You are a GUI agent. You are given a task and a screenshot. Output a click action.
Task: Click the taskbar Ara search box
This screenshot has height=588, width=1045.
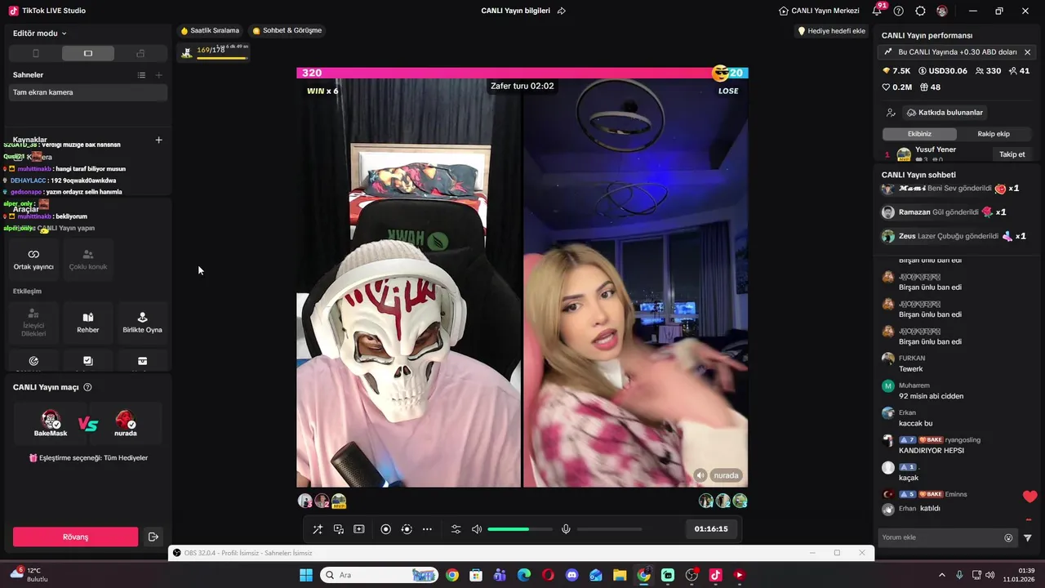(378, 575)
